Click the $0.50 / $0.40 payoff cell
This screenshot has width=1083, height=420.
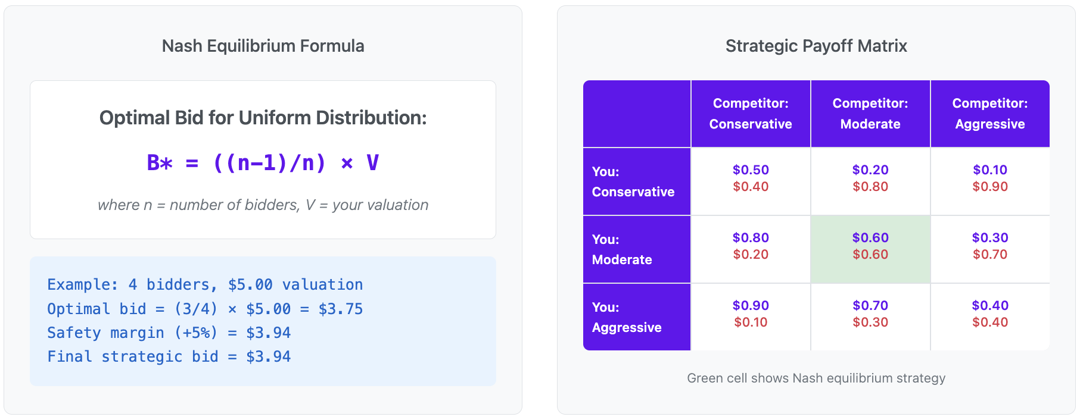(751, 181)
